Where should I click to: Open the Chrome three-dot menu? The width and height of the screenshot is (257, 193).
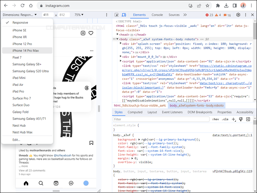point(251,6)
